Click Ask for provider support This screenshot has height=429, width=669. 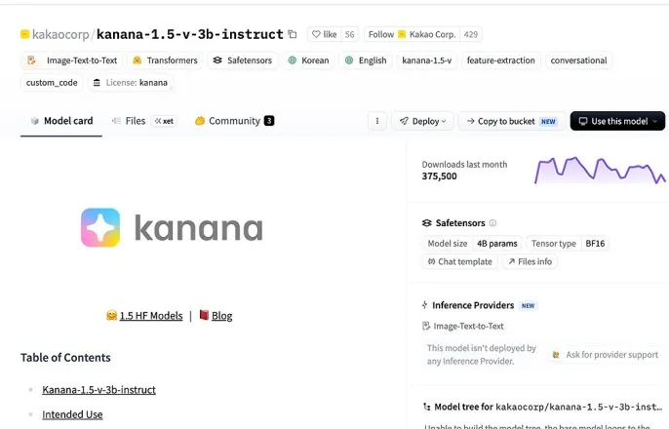click(606, 354)
